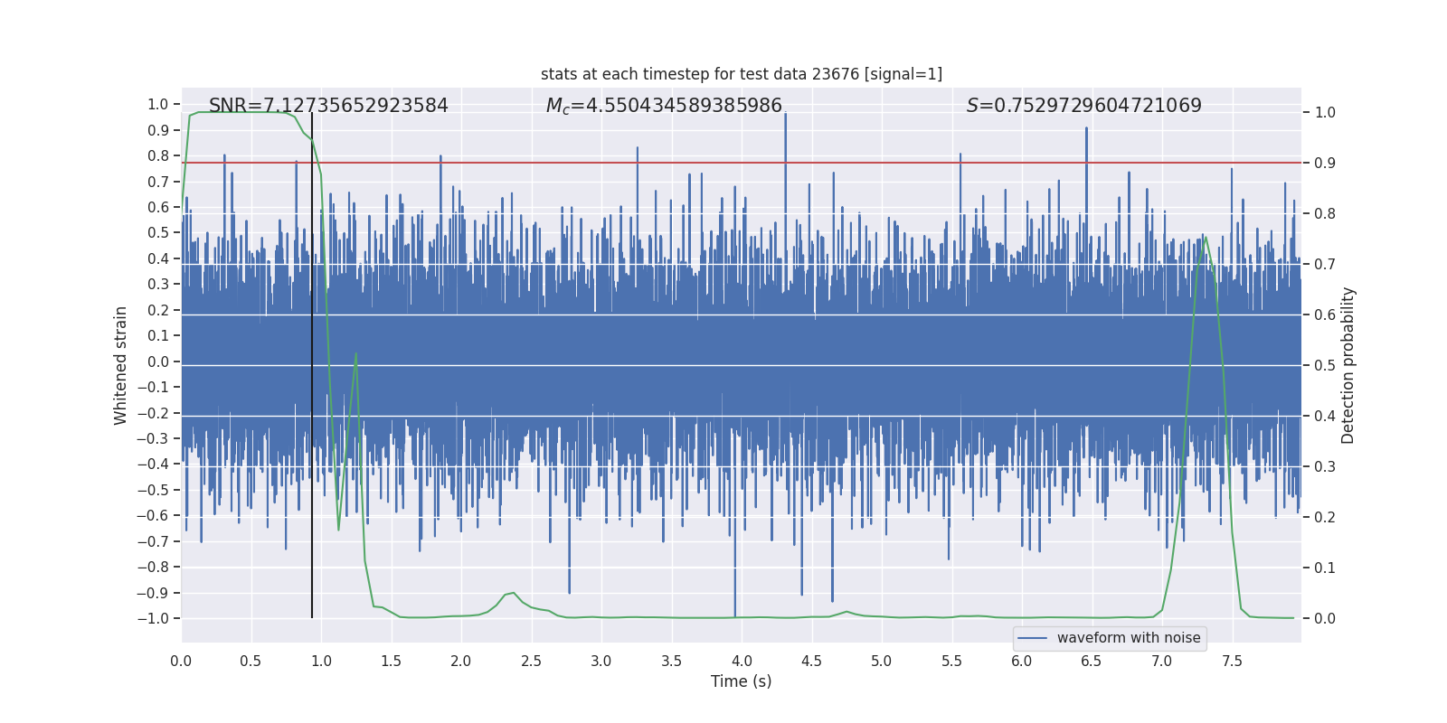Click the 4.5 tick label on Time axis
The height and width of the screenshot is (723, 1447).
[811, 661]
